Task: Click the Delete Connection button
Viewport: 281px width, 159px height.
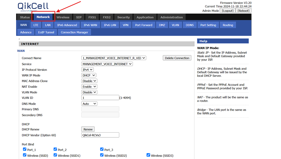Action: pyautogui.click(x=177, y=58)
